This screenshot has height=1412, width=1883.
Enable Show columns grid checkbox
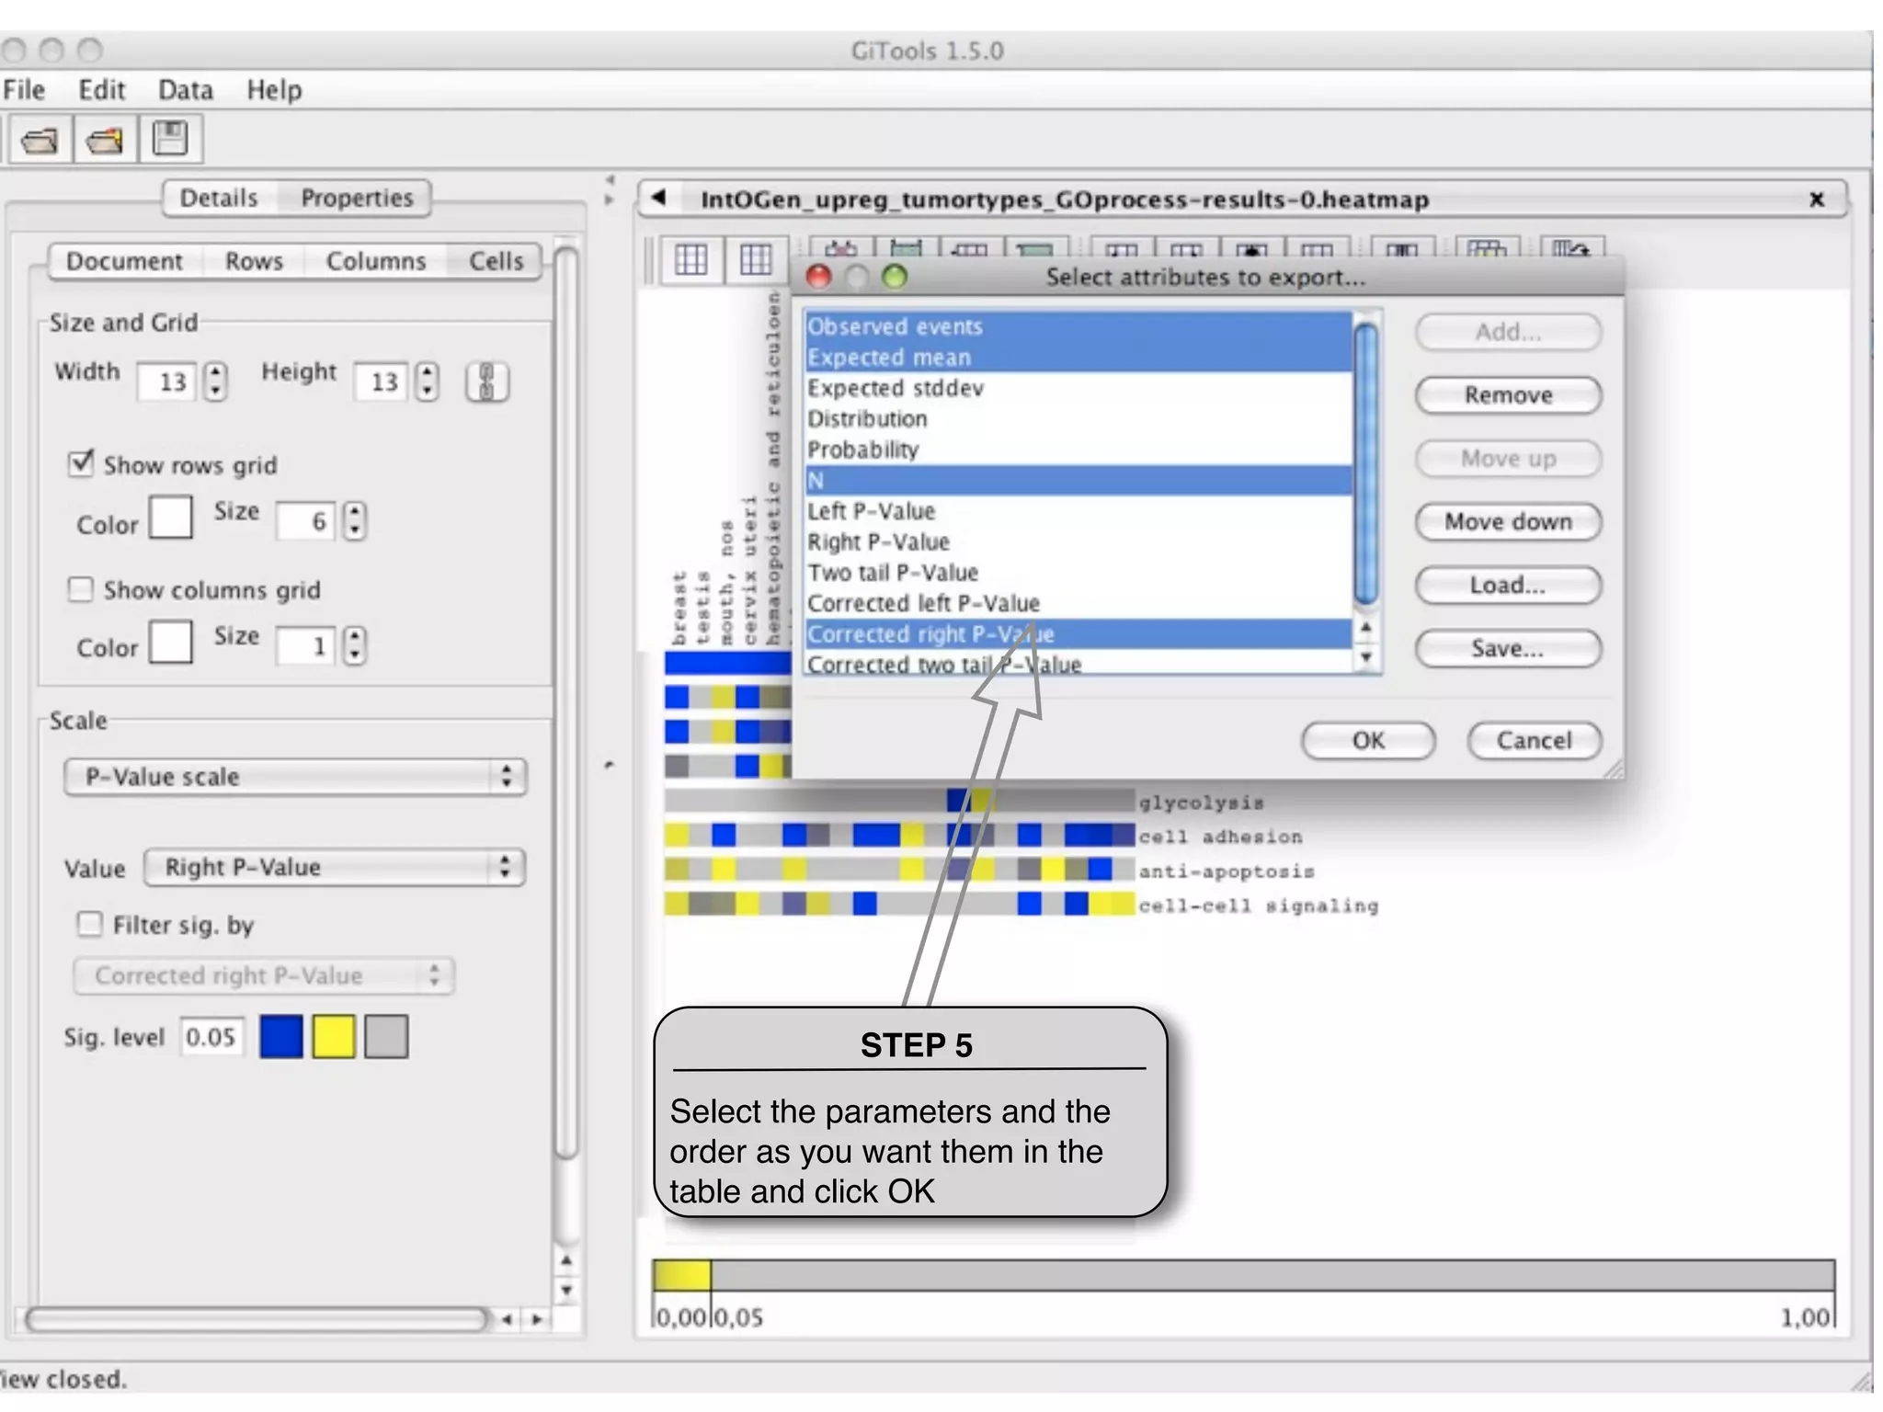pyautogui.click(x=81, y=589)
